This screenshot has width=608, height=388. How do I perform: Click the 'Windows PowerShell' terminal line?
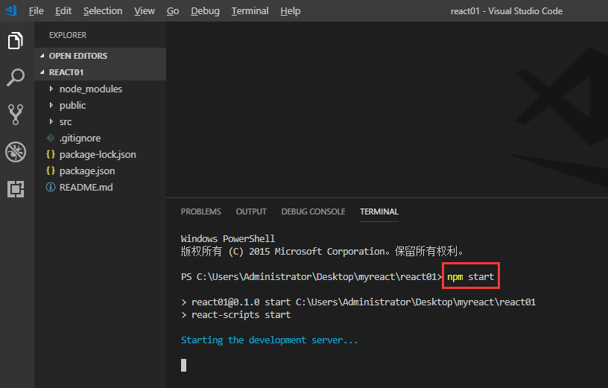227,238
